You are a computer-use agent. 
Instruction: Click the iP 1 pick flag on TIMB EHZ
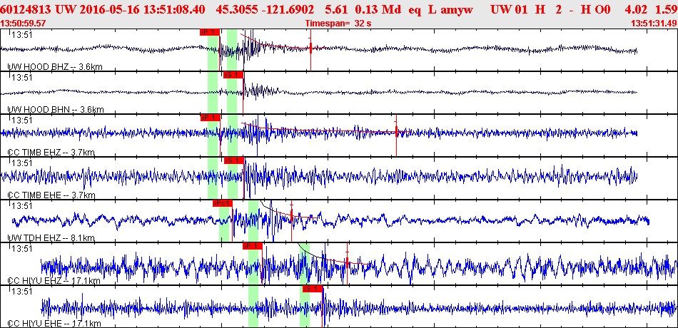[x=210, y=118]
